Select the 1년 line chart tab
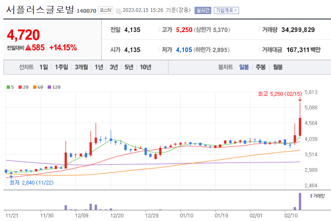The image size is (331, 221). pos(99,67)
